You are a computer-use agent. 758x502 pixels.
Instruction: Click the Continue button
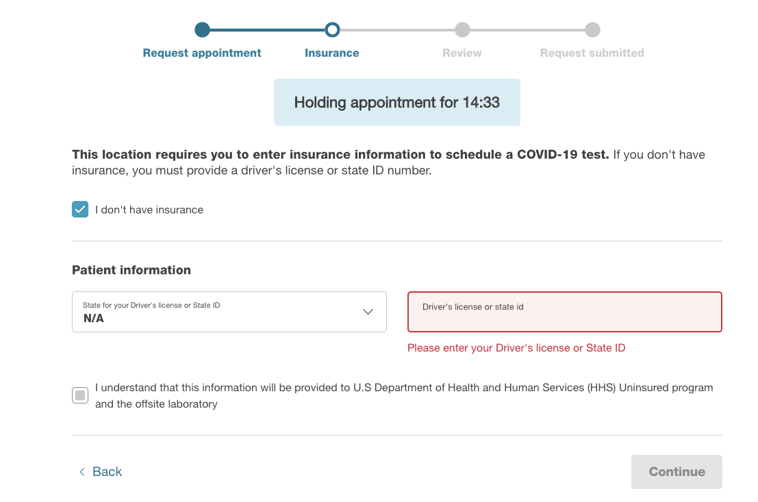click(x=677, y=472)
